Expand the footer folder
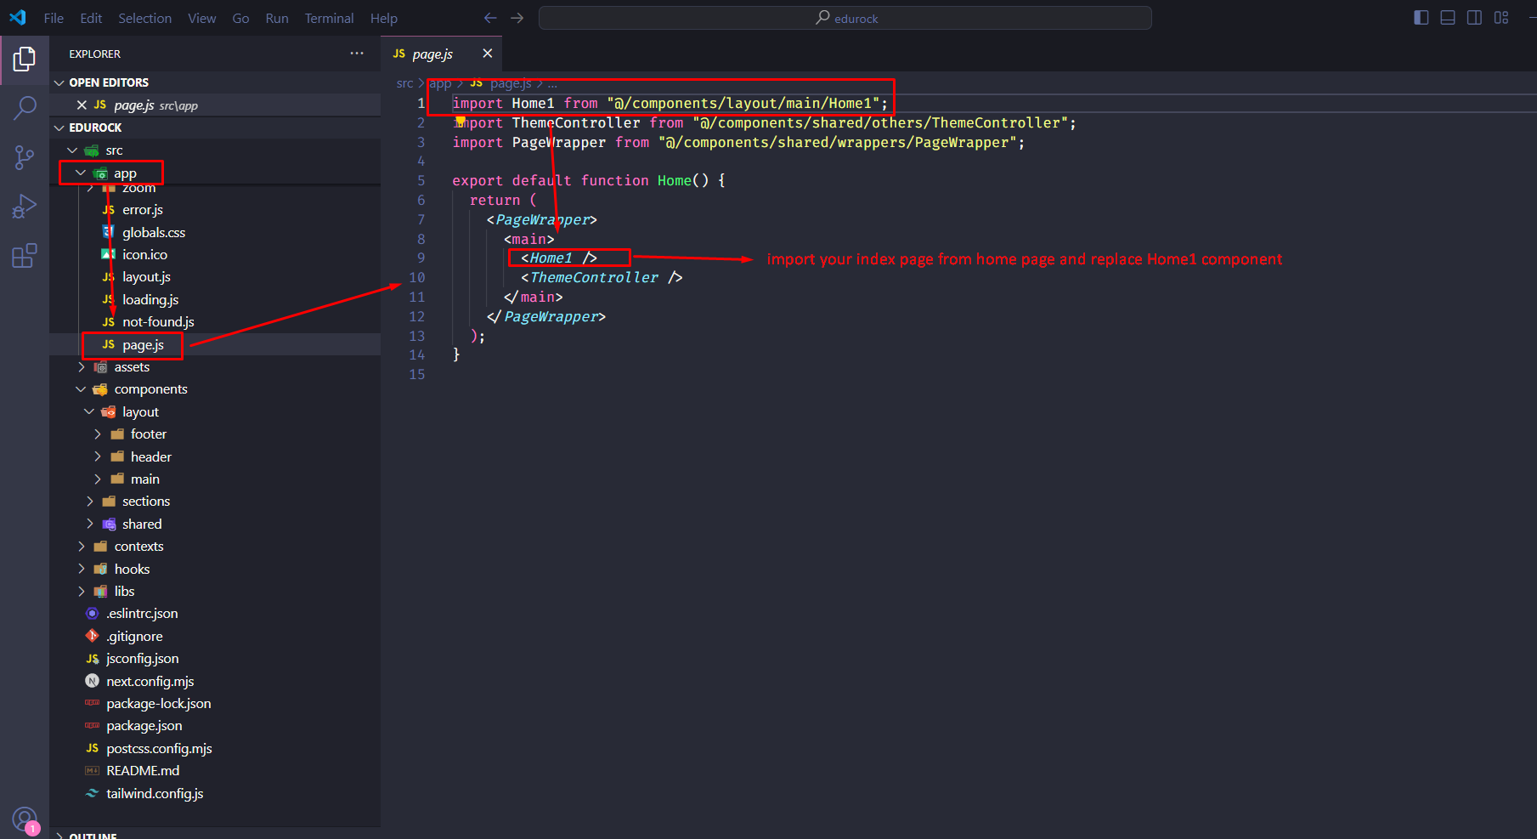 (x=98, y=434)
